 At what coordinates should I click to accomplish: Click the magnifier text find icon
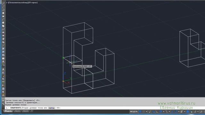[x=3, y=79]
